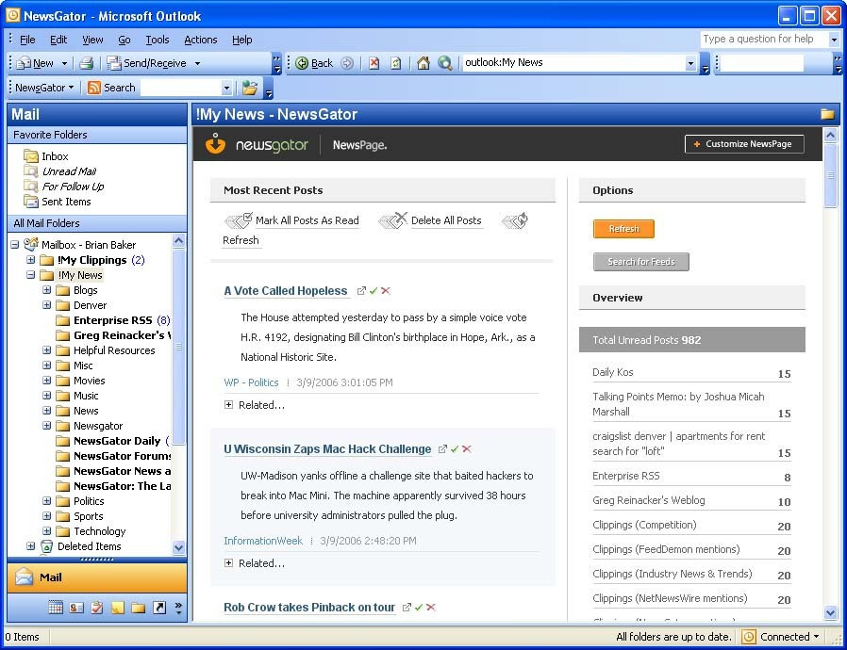The height and width of the screenshot is (650, 847).
Task: Open the Connected status dropdown
Action: (x=816, y=637)
